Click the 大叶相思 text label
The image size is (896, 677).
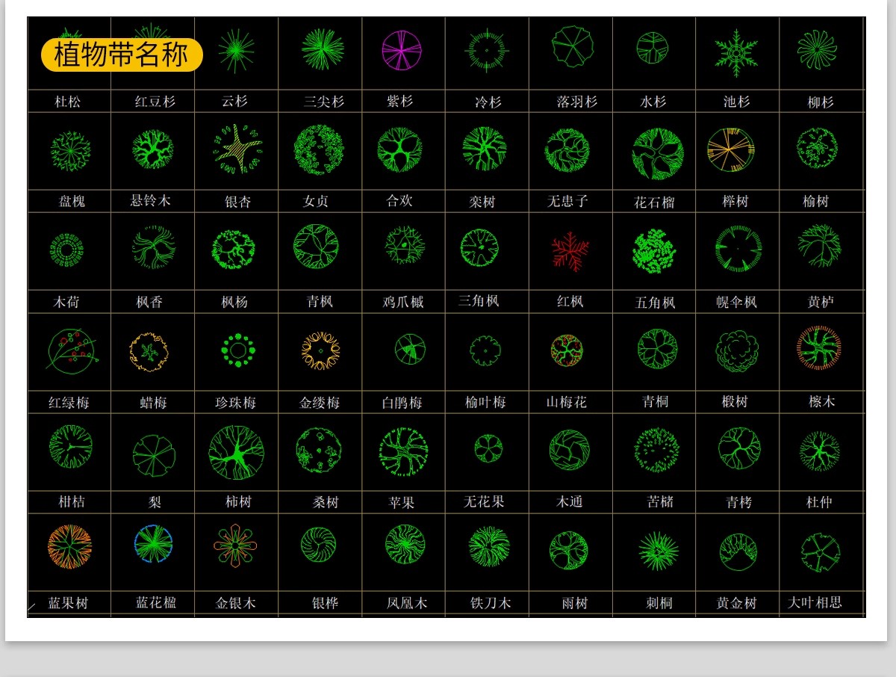(815, 602)
